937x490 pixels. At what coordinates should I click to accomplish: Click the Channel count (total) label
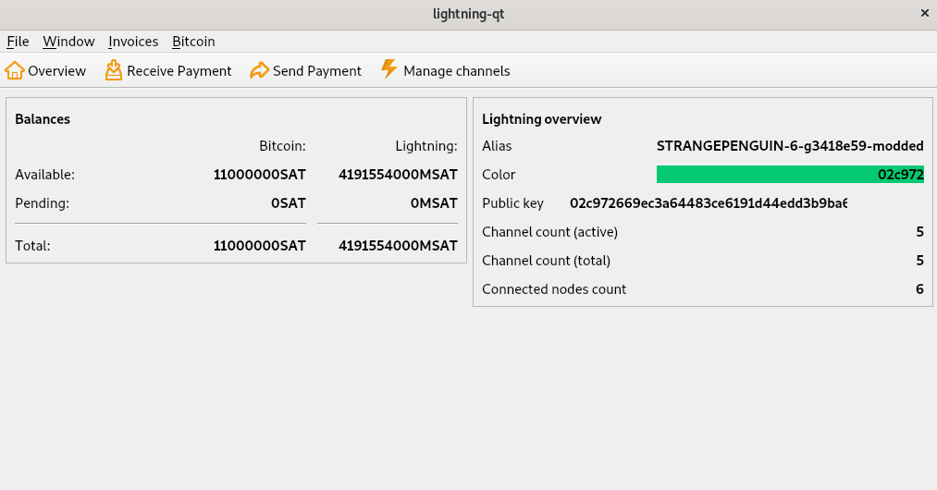tap(546, 261)
